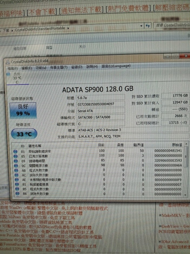Screen dimensions: 190x254
Task: Click raw value 00000000000A6A
Action: click(x=168, y=165)
